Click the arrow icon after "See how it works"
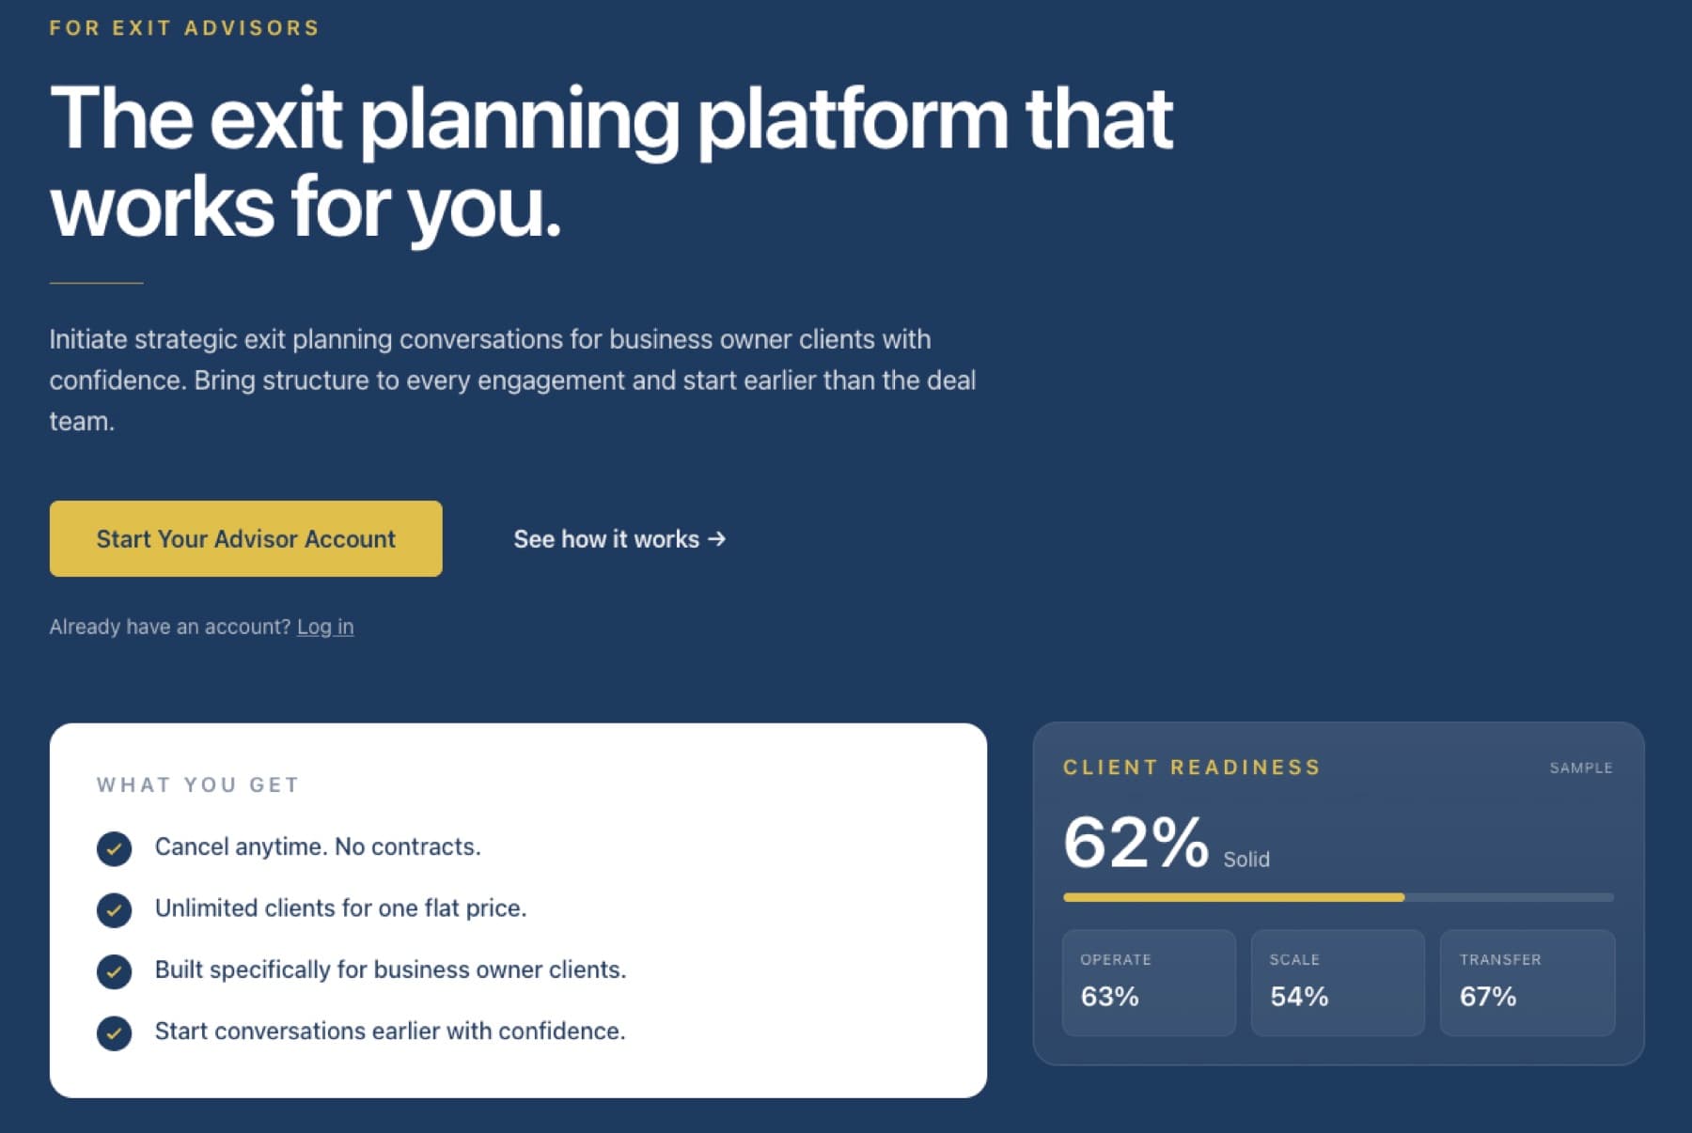The image size is (1692, 1133). [x=717, y=539]
